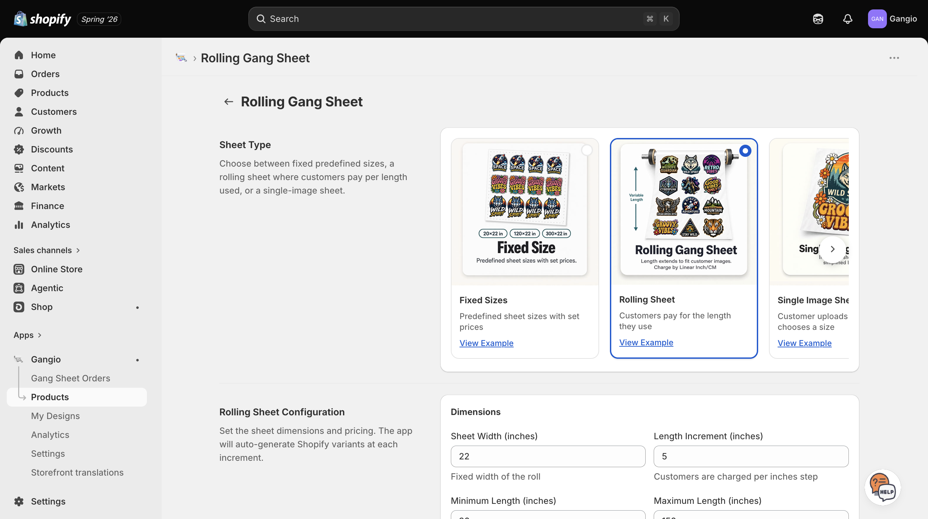Click the search magnifier icon
Viewport: 928px width, 519px height.
coord(261,19)
